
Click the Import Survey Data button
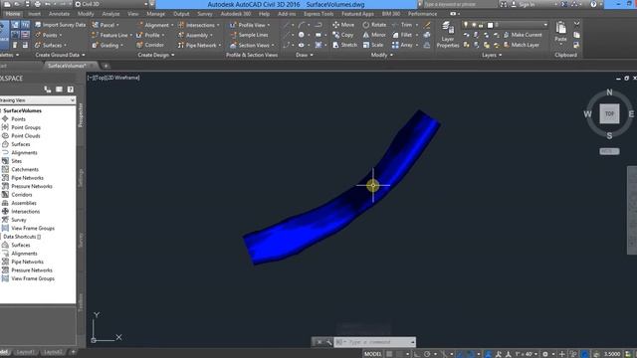pos(60,25)
